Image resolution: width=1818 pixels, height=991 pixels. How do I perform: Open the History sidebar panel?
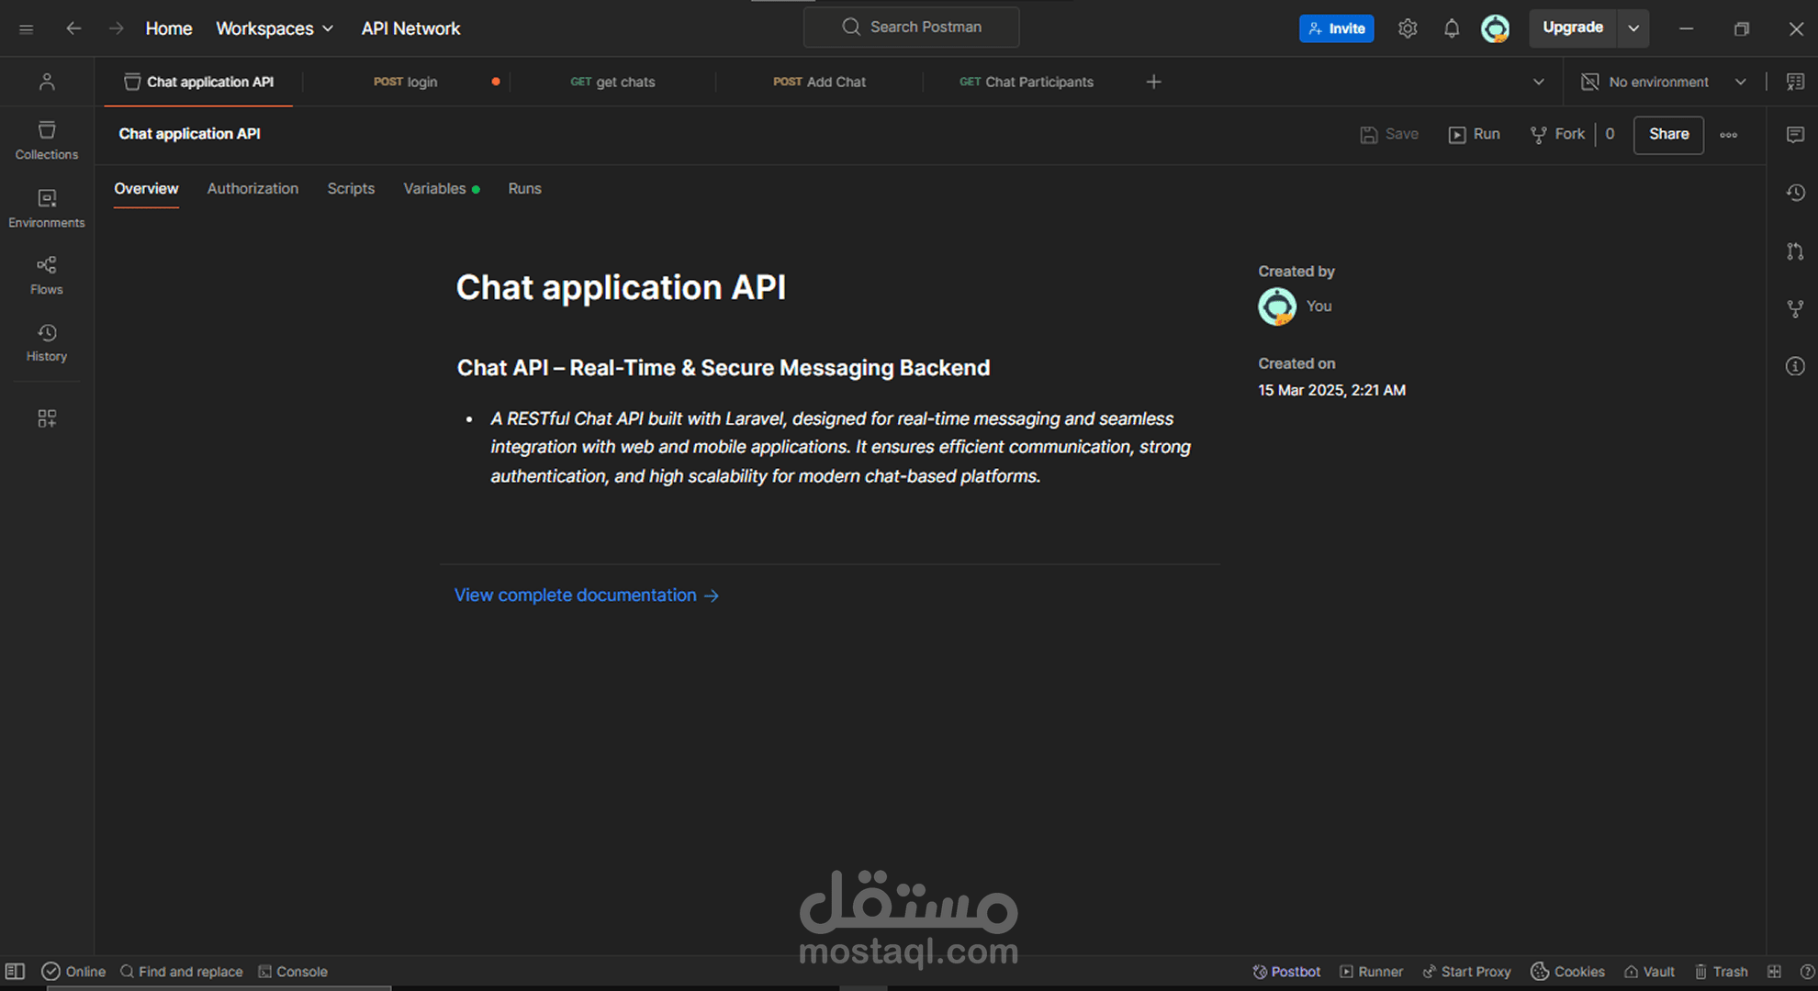click(x=46, y=342)
